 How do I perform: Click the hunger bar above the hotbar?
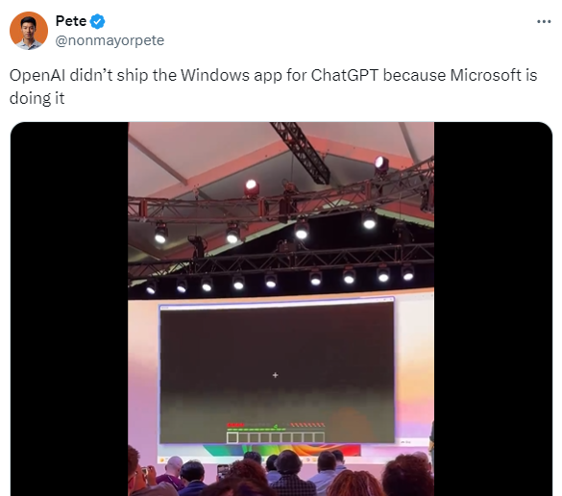[307, 425]
